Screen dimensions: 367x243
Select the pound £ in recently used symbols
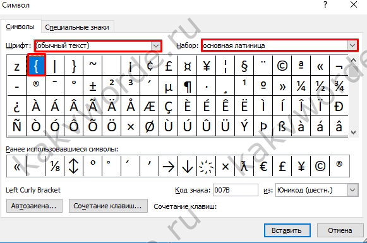pyautogui.click(x=282, y=166)
